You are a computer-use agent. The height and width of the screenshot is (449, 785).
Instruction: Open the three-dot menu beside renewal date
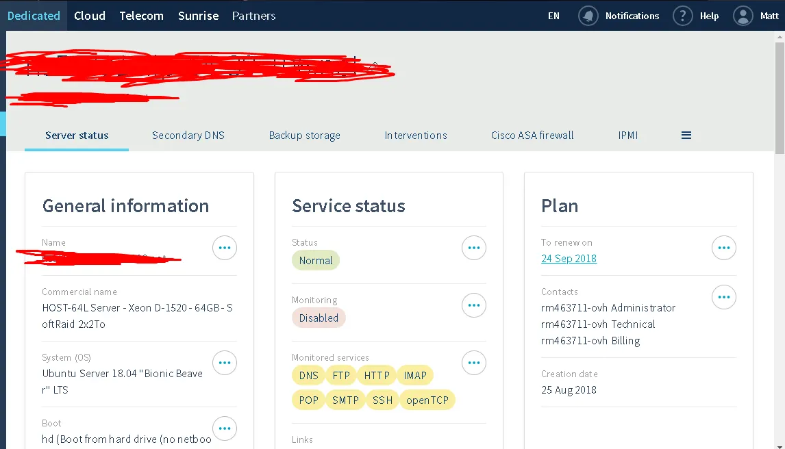tap(724, 248)
